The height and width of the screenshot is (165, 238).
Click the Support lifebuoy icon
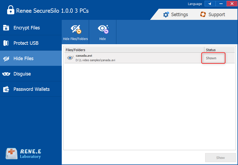tap(203, 14)
